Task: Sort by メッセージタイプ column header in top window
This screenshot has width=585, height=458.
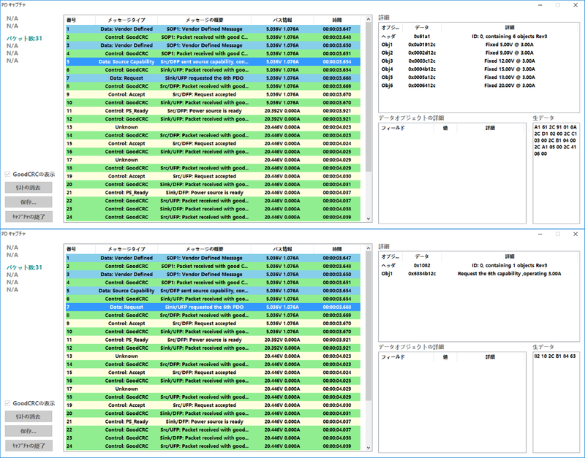Action: pyautogui.click(x=127, y=20)
